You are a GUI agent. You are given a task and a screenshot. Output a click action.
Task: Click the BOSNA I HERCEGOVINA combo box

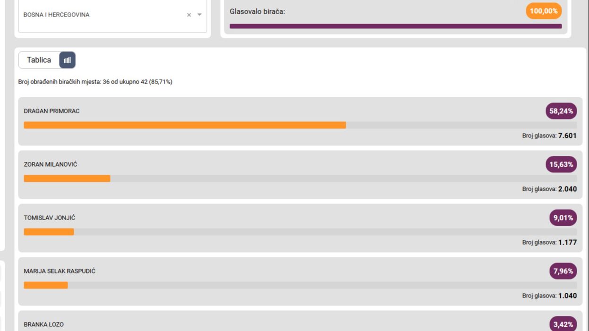[x=104, y=15]
